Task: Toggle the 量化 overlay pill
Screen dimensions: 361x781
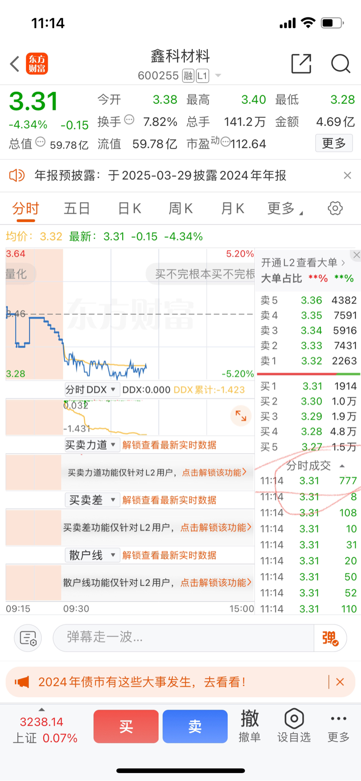Action: coord(17,274)
